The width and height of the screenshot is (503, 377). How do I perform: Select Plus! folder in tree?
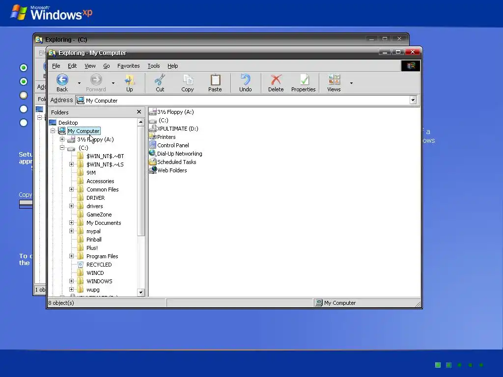tap(87, 248)
